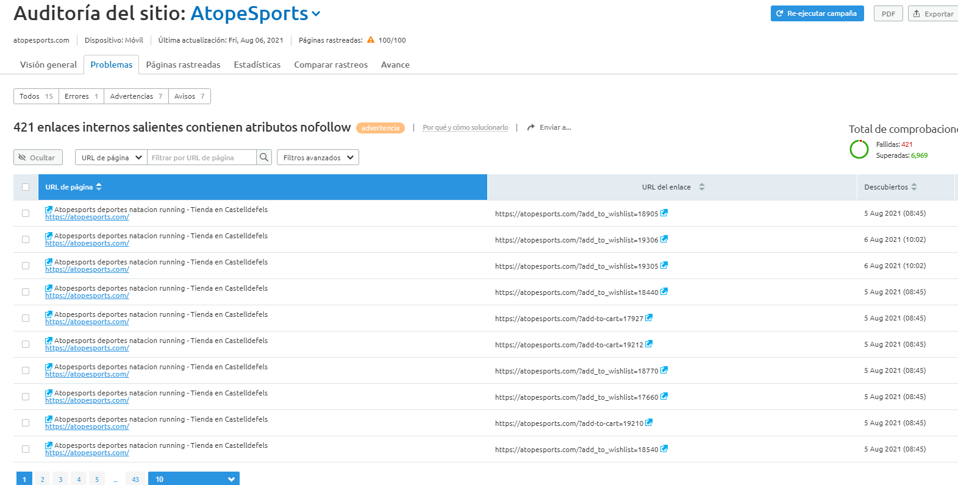Go to pagination page 3
The width and height of the screenshot is (958, 485).
click(60, 479)
